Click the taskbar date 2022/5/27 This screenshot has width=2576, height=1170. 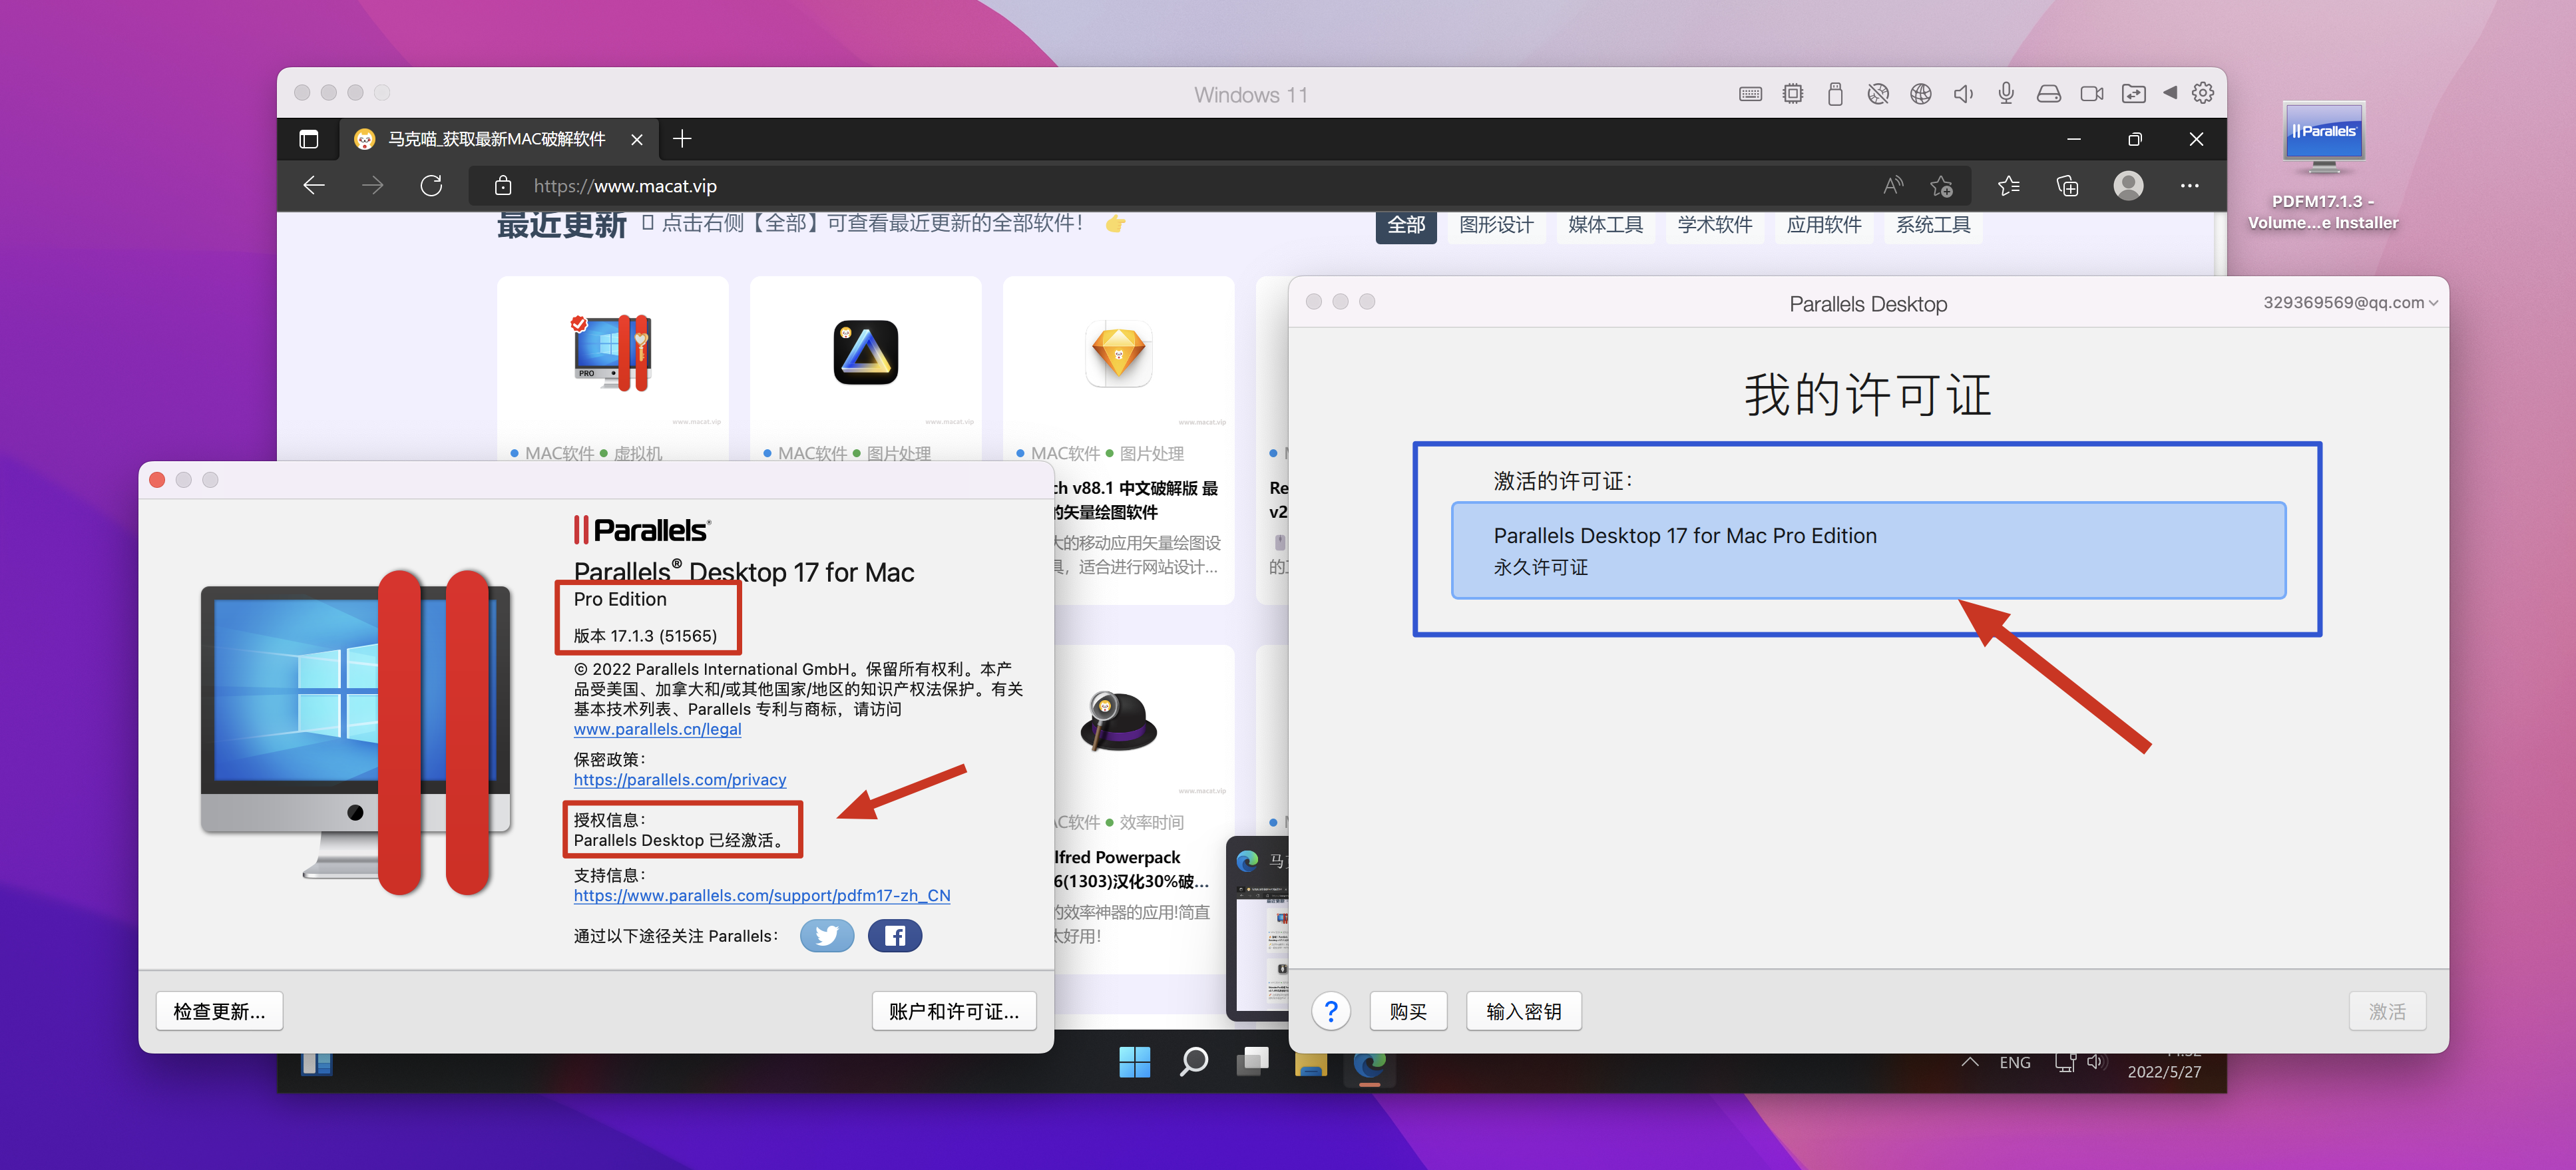click(x=2164, y=1071)
